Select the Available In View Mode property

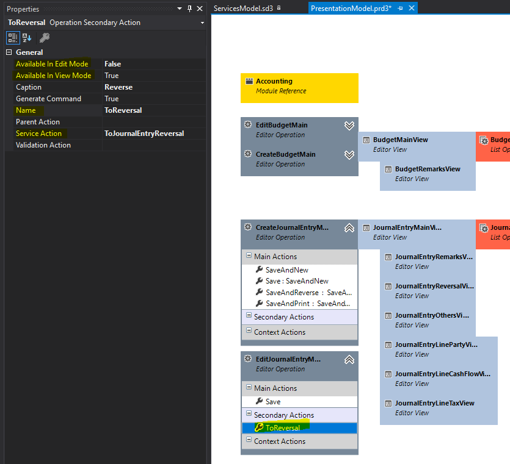pyautogui.click(x=54, y=76)
